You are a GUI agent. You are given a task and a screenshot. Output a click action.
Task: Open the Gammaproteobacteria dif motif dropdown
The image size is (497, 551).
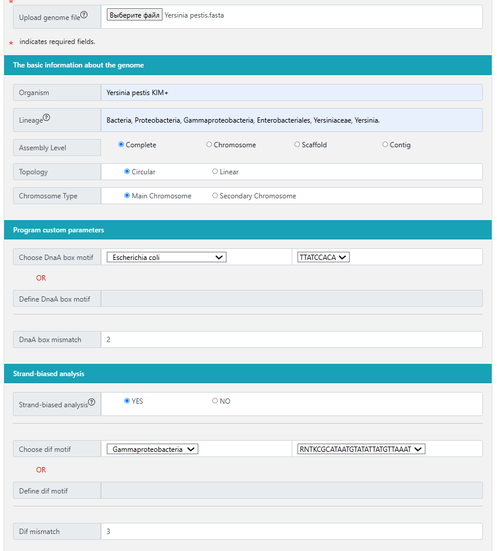153,449
